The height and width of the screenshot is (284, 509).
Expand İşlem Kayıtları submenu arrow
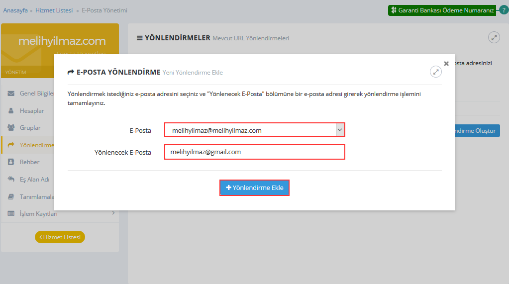[113, 213]
